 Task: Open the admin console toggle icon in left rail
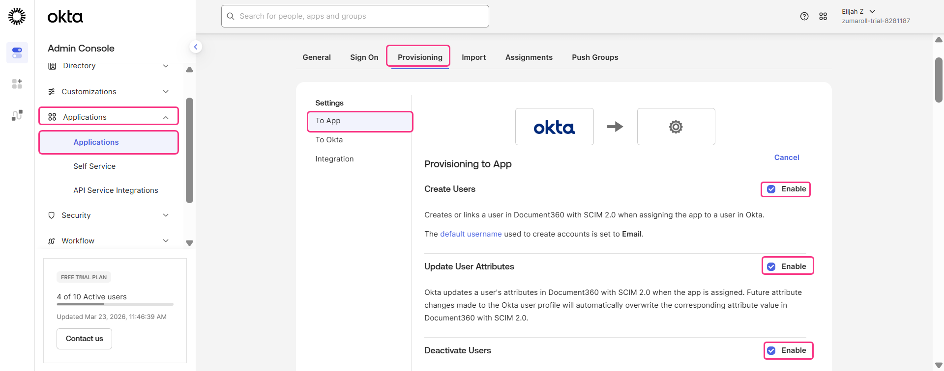click(x=17, y=53)
